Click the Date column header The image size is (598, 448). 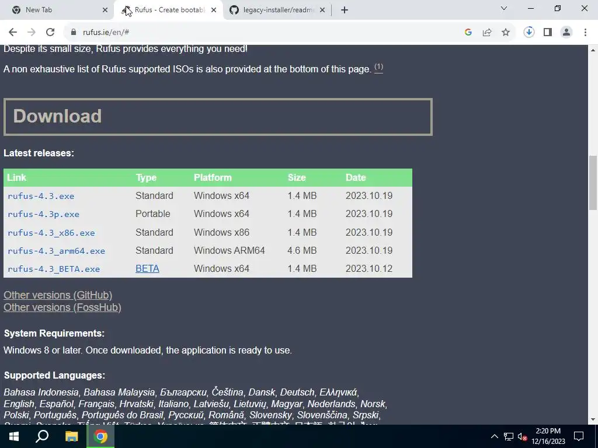coord(356,177)
